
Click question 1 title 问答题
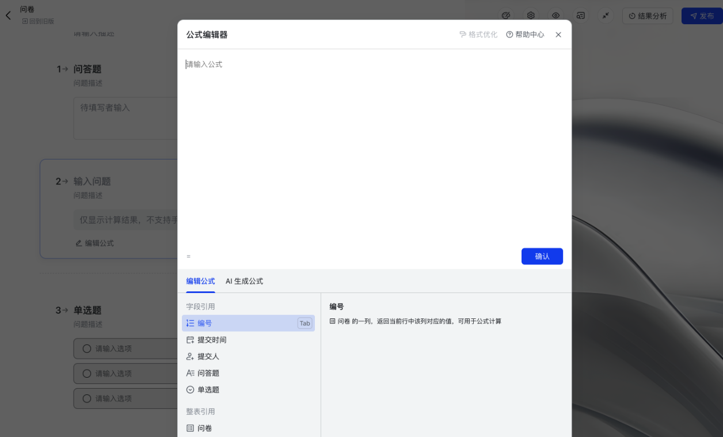tap(87, 69)
